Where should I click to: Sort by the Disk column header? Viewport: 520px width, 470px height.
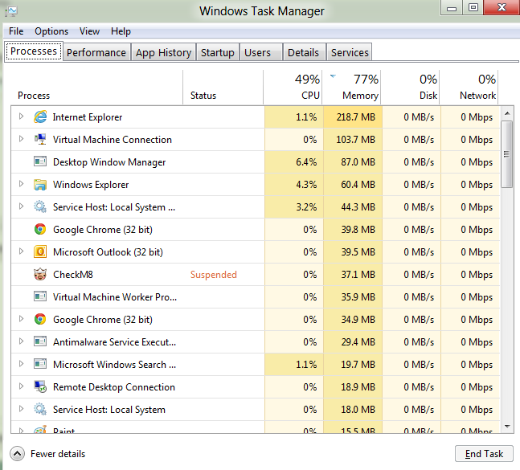pyautogui.click(x=410, y=88)
